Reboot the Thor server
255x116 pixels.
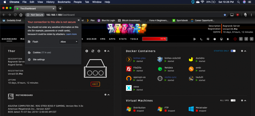click(93, 51)
